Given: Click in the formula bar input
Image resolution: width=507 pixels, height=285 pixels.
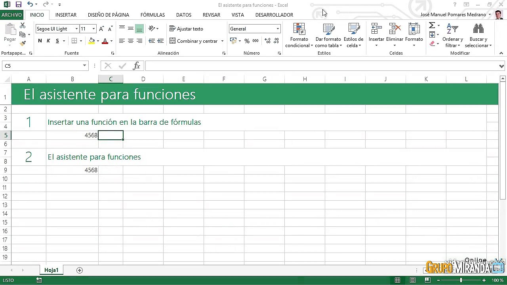Looking at the screenshot, I should (321, 66).
